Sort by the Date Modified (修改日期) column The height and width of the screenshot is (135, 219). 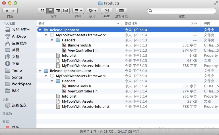pos(147,24)
